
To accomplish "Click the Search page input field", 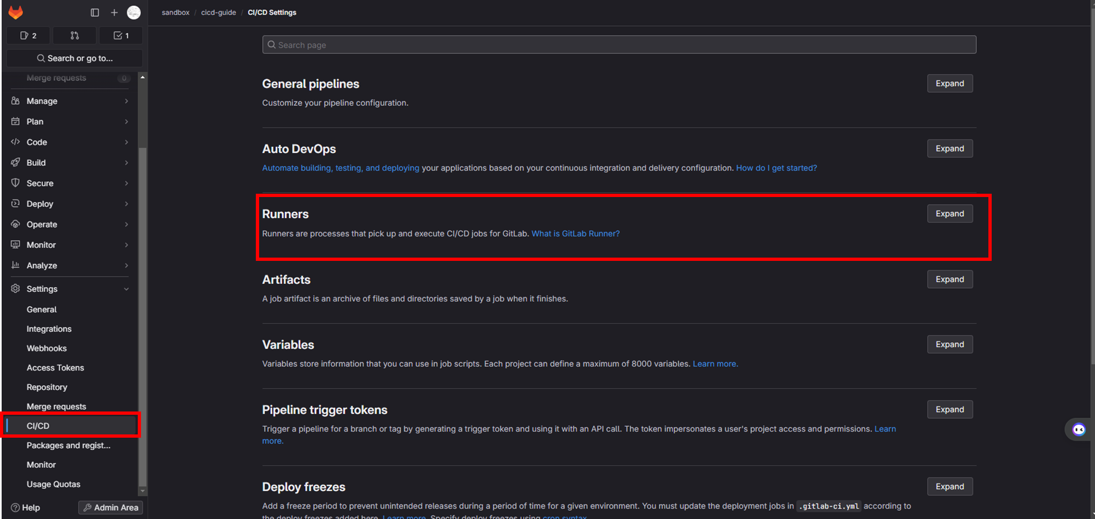I will (x=619, y=45).
